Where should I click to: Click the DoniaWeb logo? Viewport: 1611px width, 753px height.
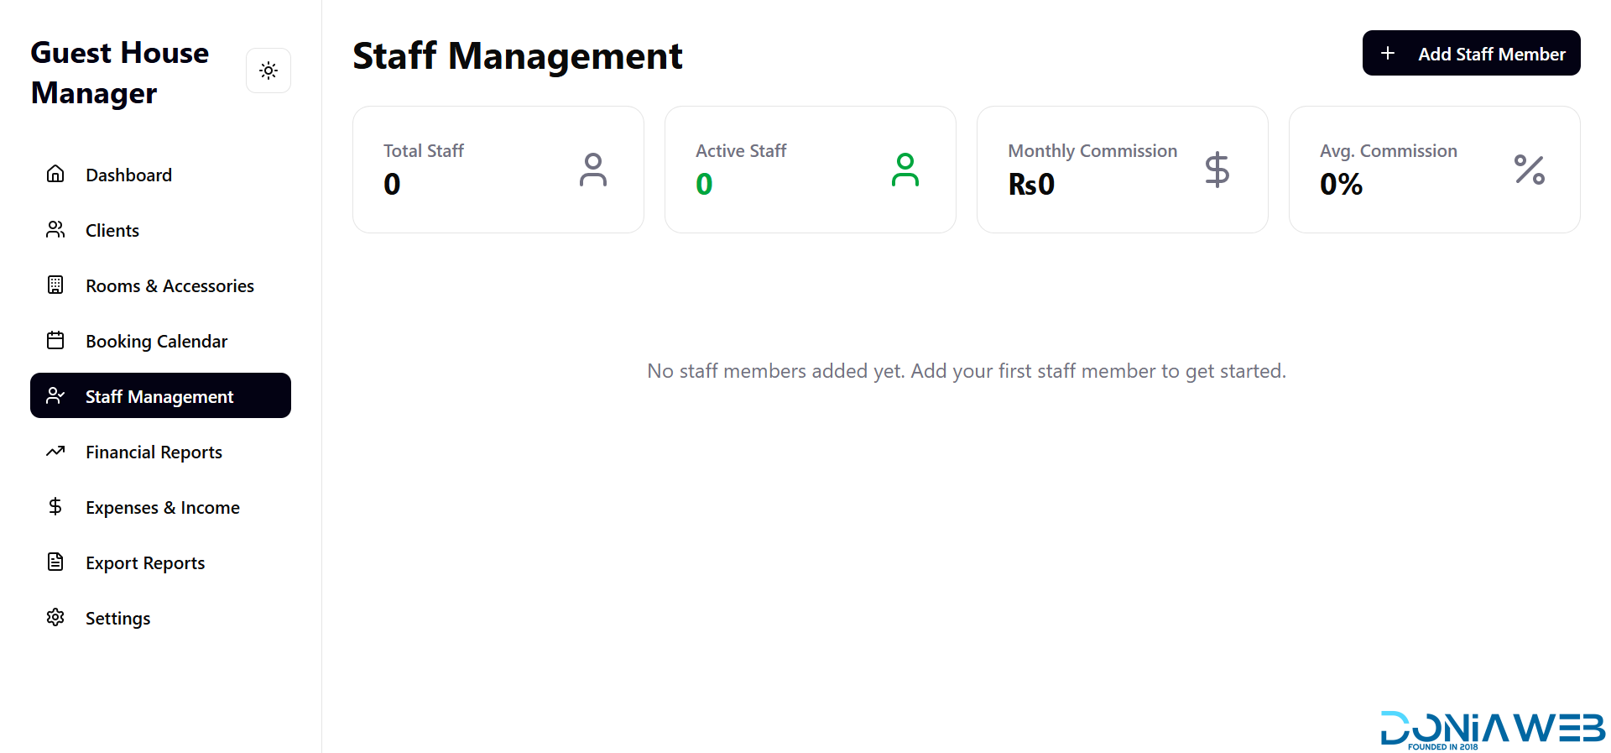1492,729
